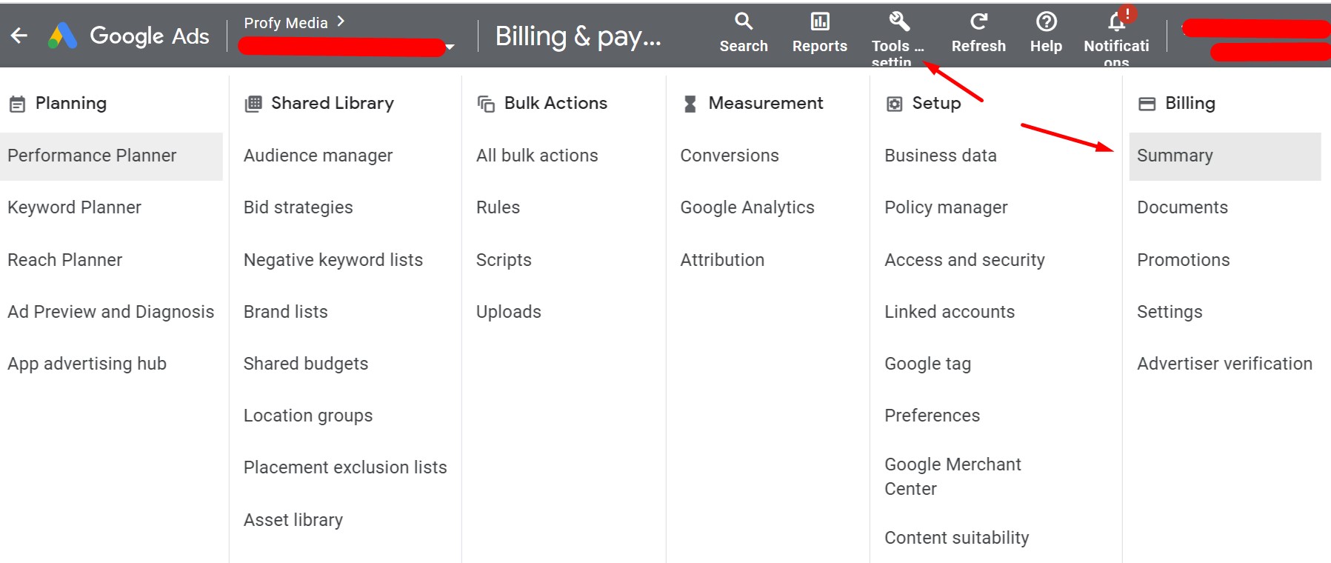Open Conversions under Measurement
1331x563 pixels.
click(x=730, y=156)
